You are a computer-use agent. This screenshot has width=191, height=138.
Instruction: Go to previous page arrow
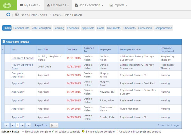click(x=13, y=125)
